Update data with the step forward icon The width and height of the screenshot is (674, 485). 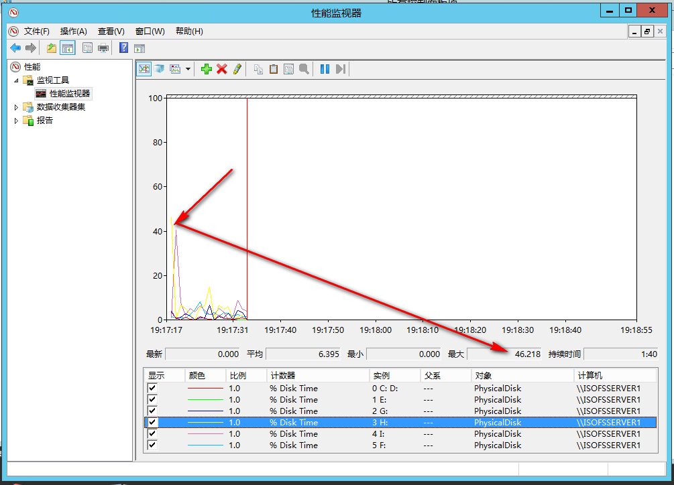pos(341,69)
